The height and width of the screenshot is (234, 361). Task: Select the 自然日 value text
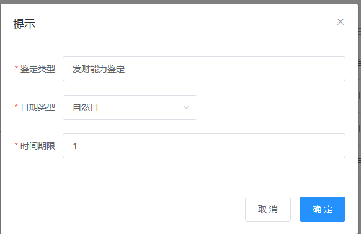pyautogui.click(x=86, y=107)
